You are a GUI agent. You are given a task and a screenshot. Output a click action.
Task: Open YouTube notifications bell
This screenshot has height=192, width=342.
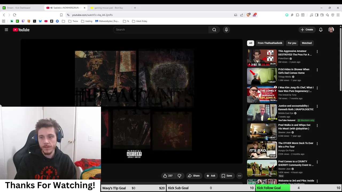coord(321,30)
